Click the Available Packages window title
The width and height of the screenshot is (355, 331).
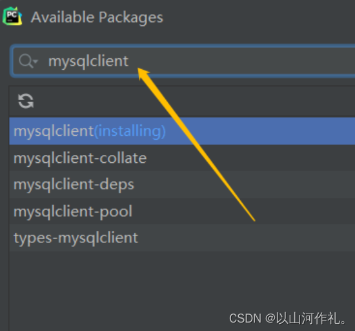coord(97,17)
